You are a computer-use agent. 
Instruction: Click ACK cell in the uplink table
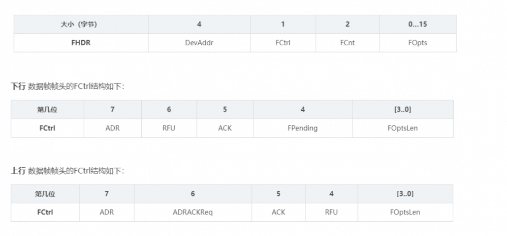(278, 212)
